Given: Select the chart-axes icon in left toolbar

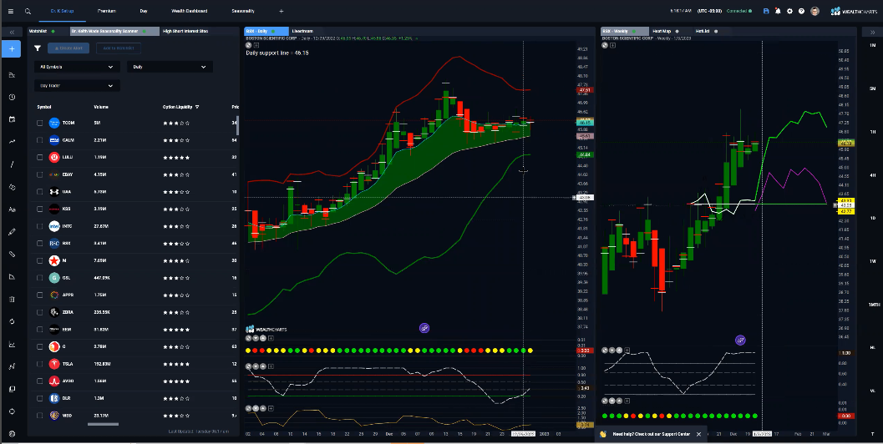Looking at the screenshot, I should click(x=12, y=345).
